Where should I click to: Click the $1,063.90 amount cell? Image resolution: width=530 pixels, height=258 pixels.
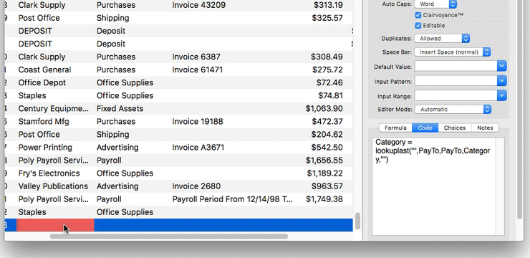click(x=324, y=108)
